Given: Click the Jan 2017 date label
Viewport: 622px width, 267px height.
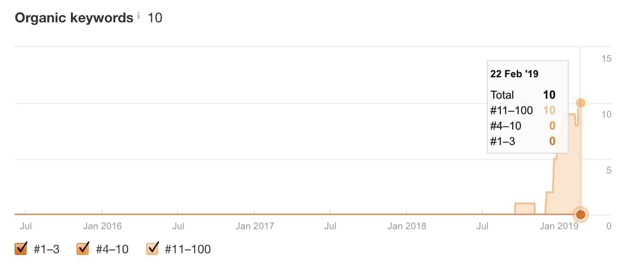Looking at the screenshot, I should coord(254,226).
